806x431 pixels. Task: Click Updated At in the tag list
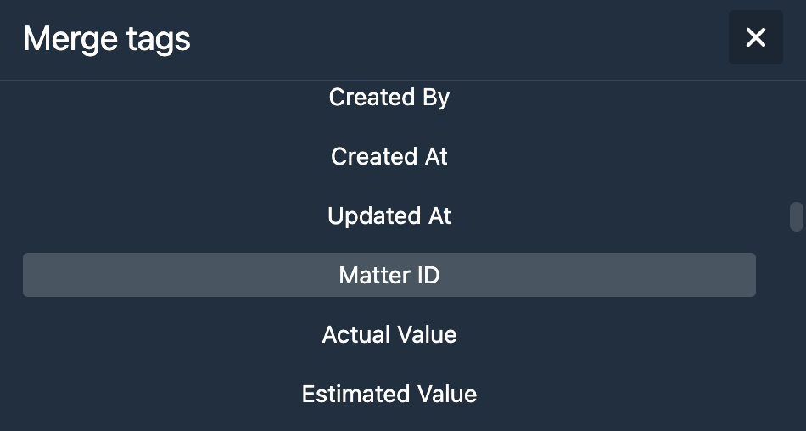[389, 216]
